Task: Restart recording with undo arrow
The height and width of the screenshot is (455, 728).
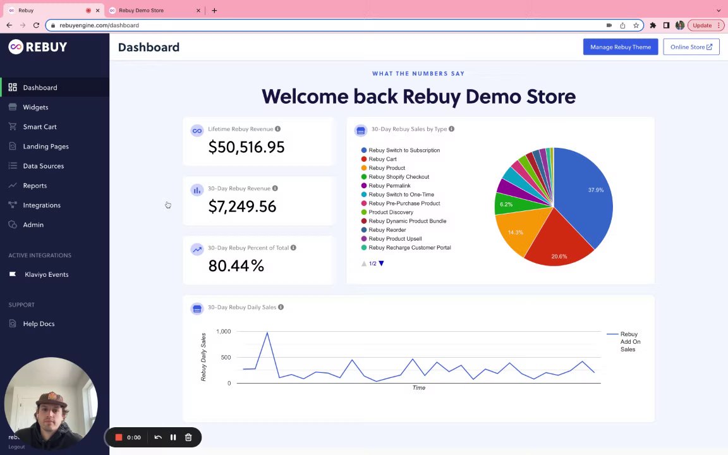Action: 158,437
